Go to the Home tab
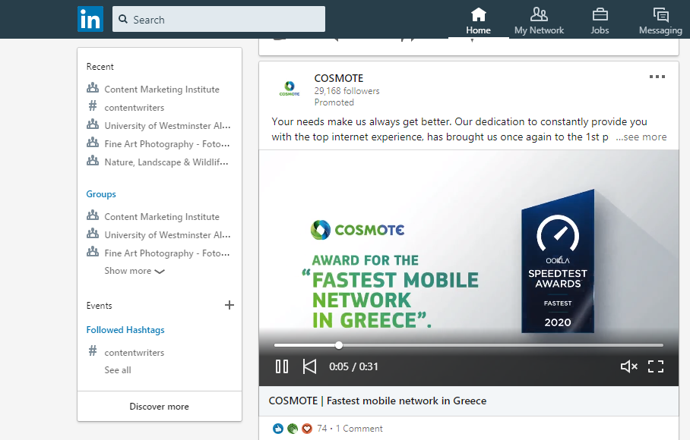 [478, 20]
